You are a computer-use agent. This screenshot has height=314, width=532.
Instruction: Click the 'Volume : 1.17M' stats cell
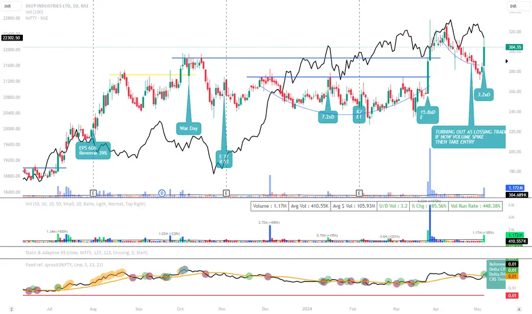tap(270, 206)
